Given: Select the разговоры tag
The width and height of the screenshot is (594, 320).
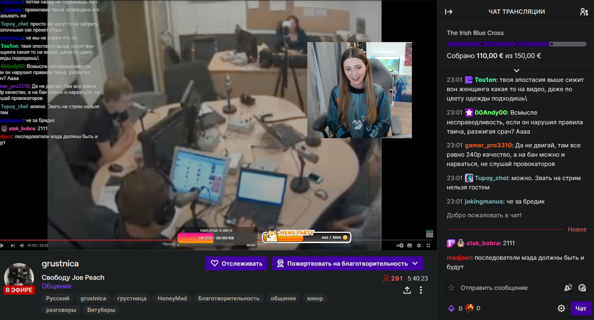Looking at the screenshot, I should [x=61, y=310].
